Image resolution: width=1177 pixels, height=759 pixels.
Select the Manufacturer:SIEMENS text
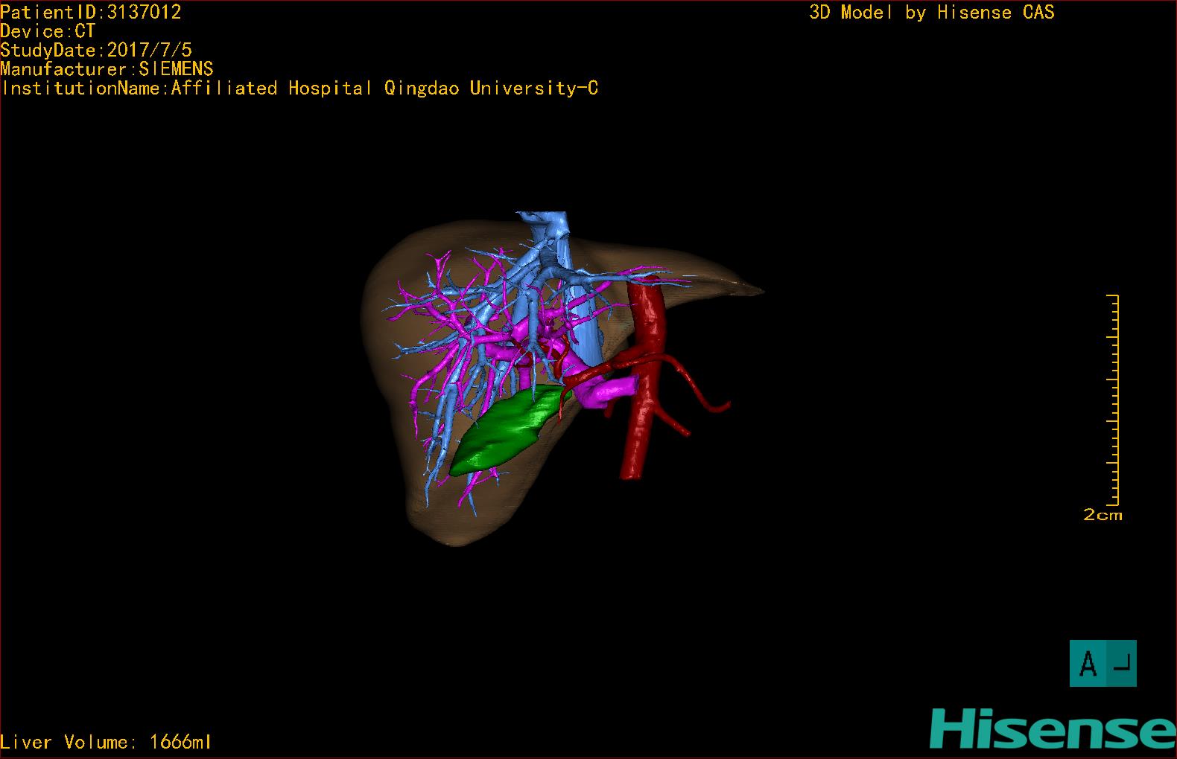pyautogui.click(x=107, y=69)
